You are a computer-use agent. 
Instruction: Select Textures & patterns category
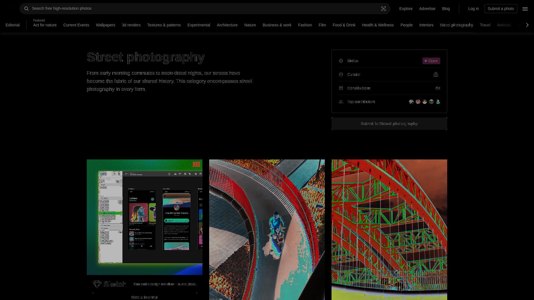tap(164, 25)
